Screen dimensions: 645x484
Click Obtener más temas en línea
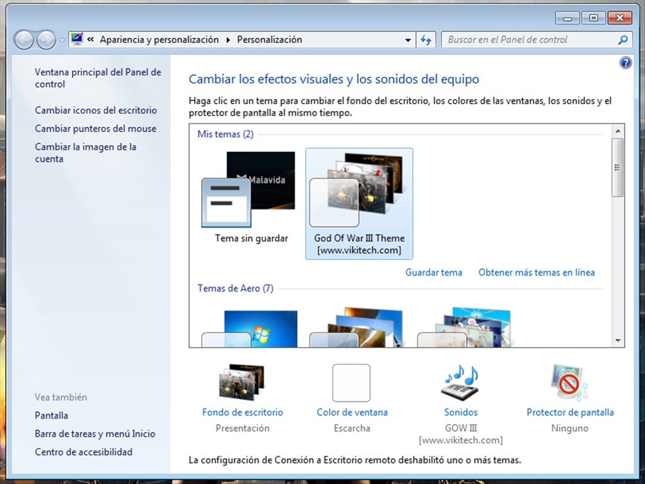537,273
